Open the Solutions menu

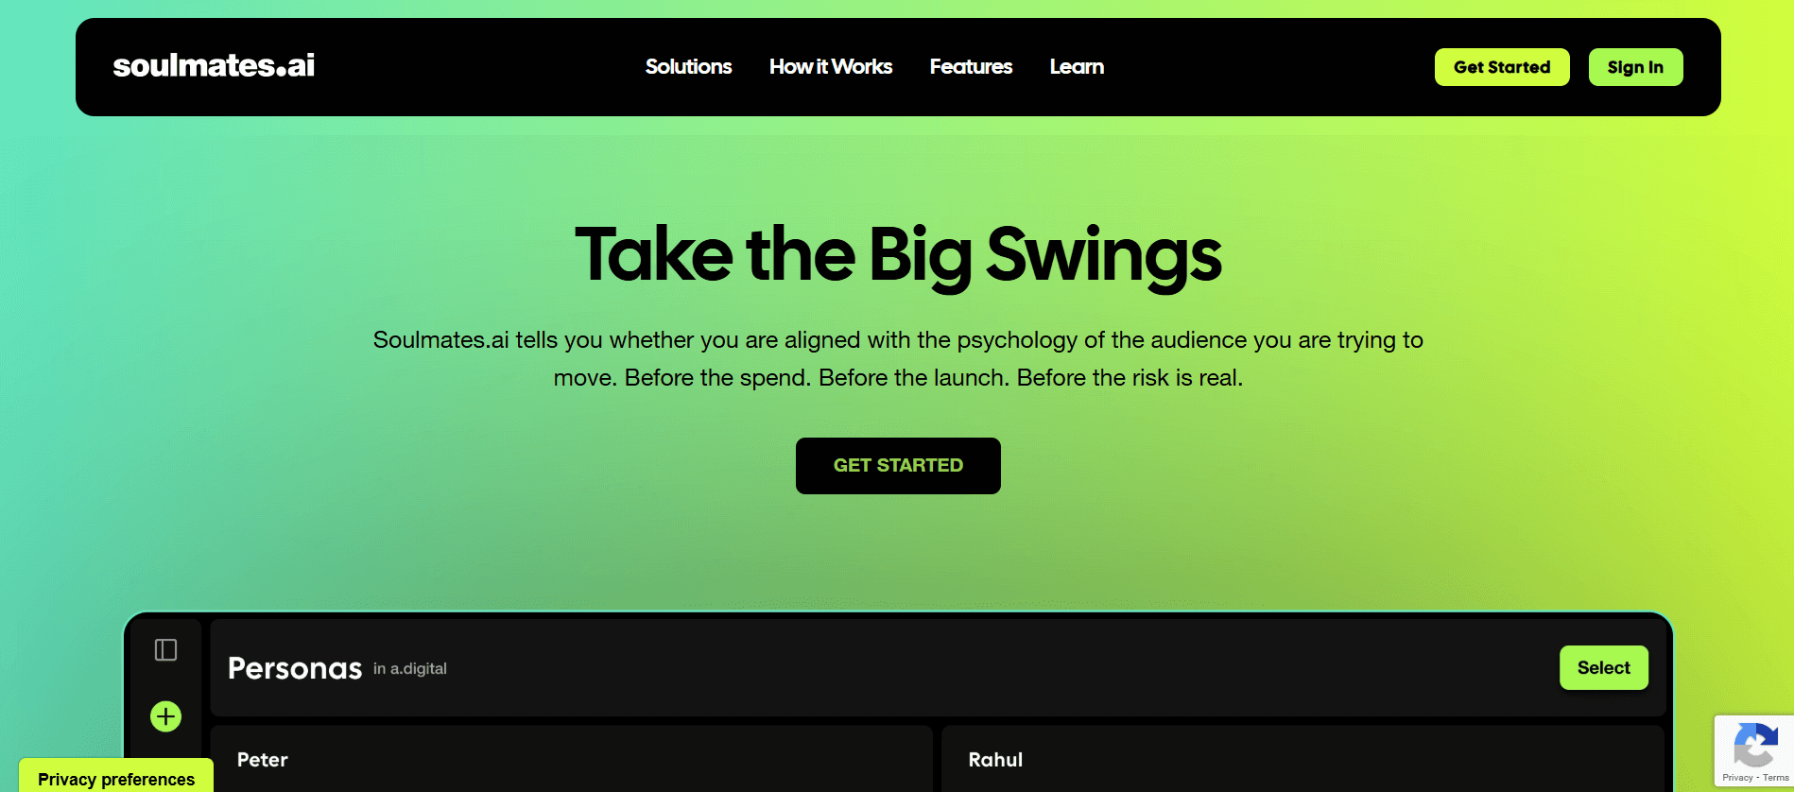tap(688, 67)
